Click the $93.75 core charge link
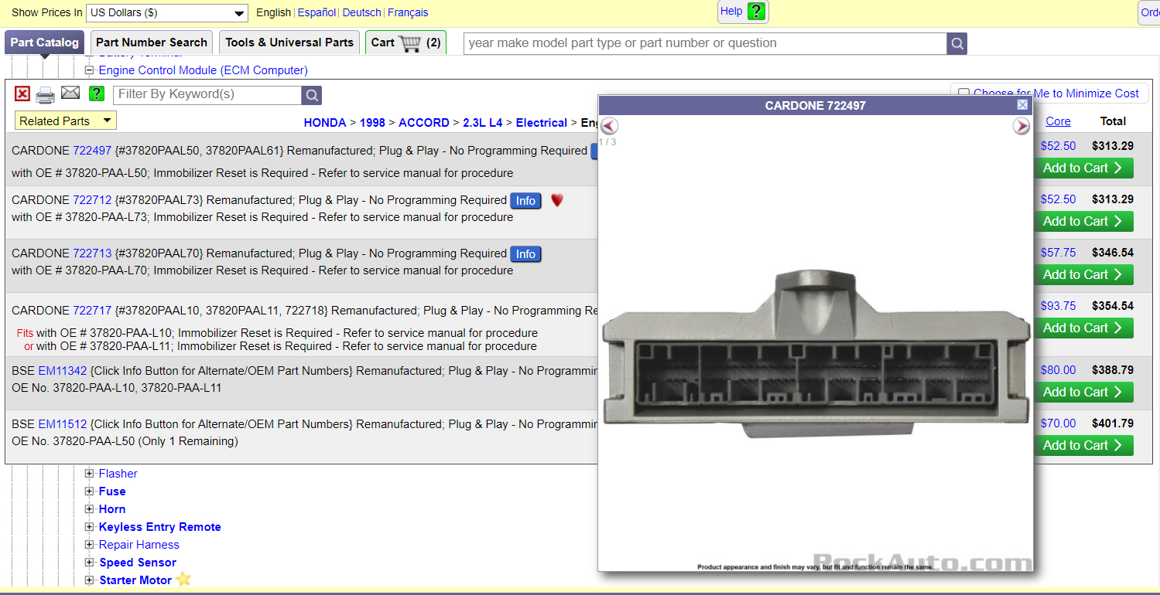The image size is (1160, 595). (1058, 306)
